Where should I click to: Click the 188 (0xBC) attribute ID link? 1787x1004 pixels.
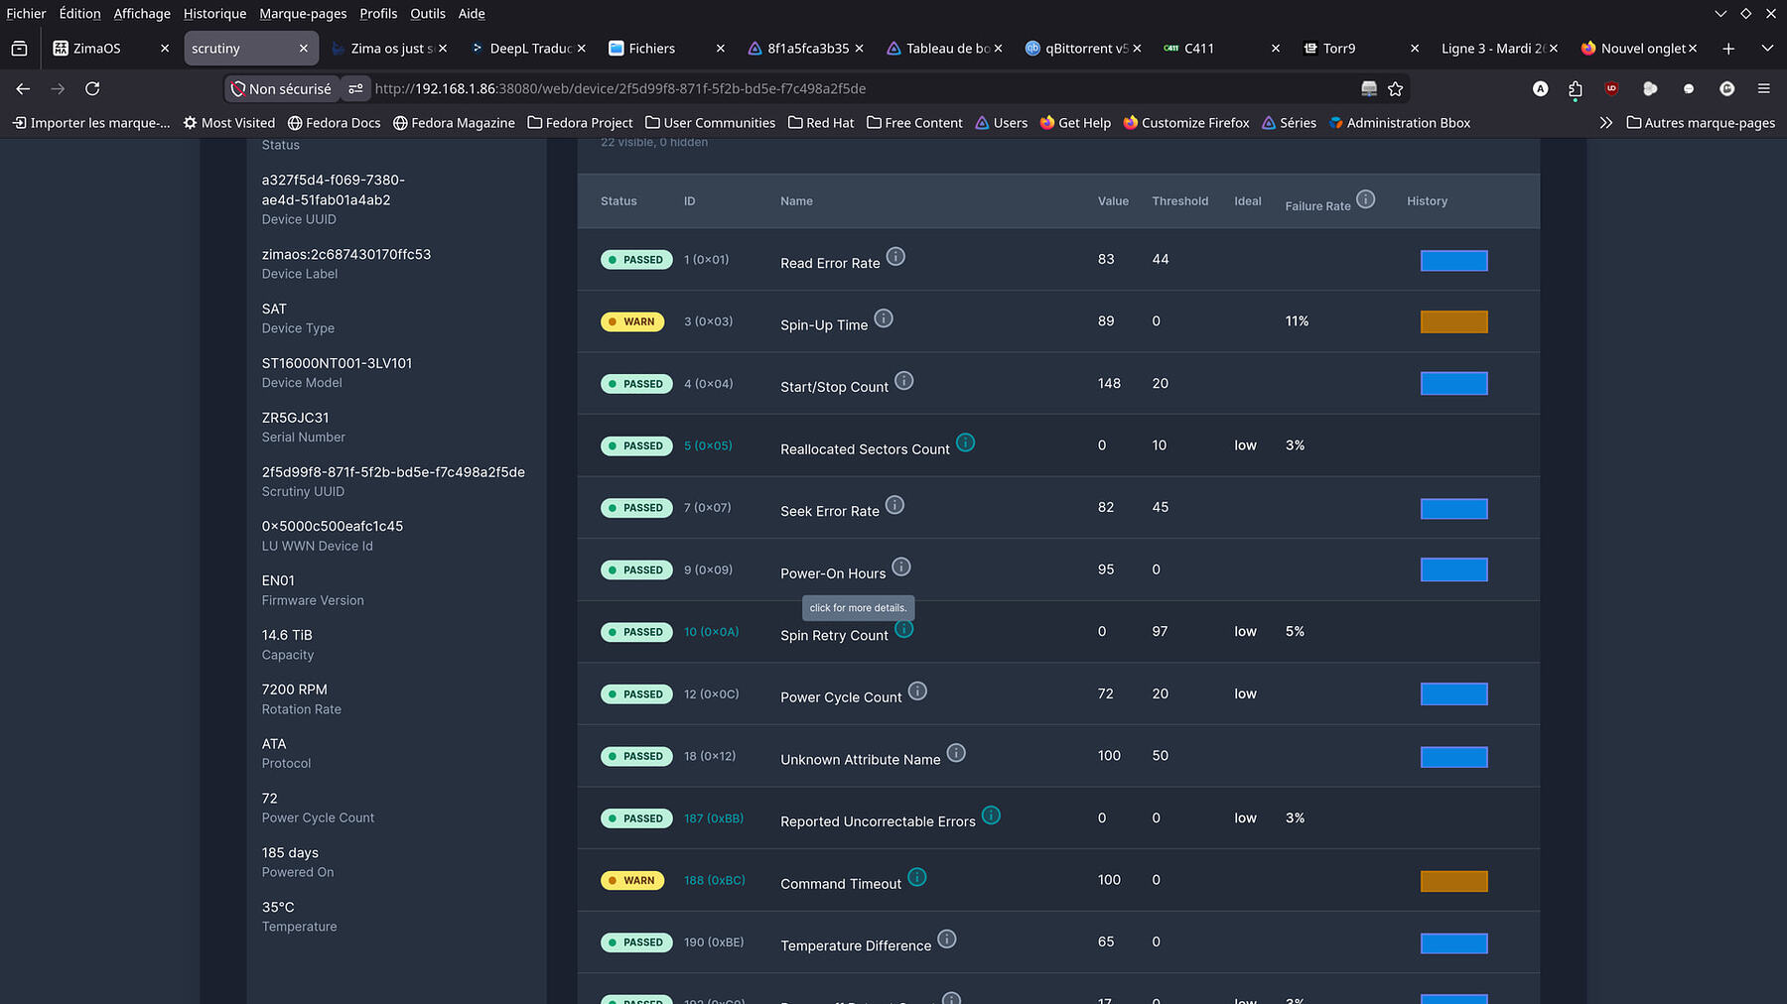tap(714, 880)
